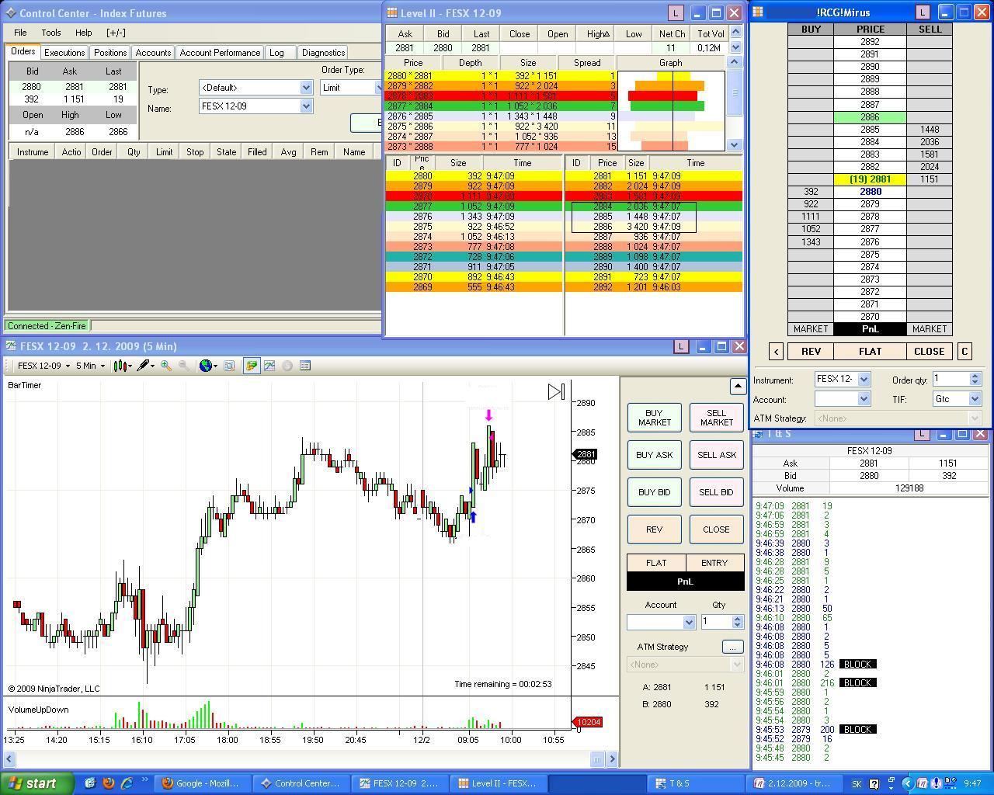The width and height of the screenshot is (994, 795).
Task: Toggle the Chart Trader panel icon
Action: pyautogui.click(x=251, y=366)
